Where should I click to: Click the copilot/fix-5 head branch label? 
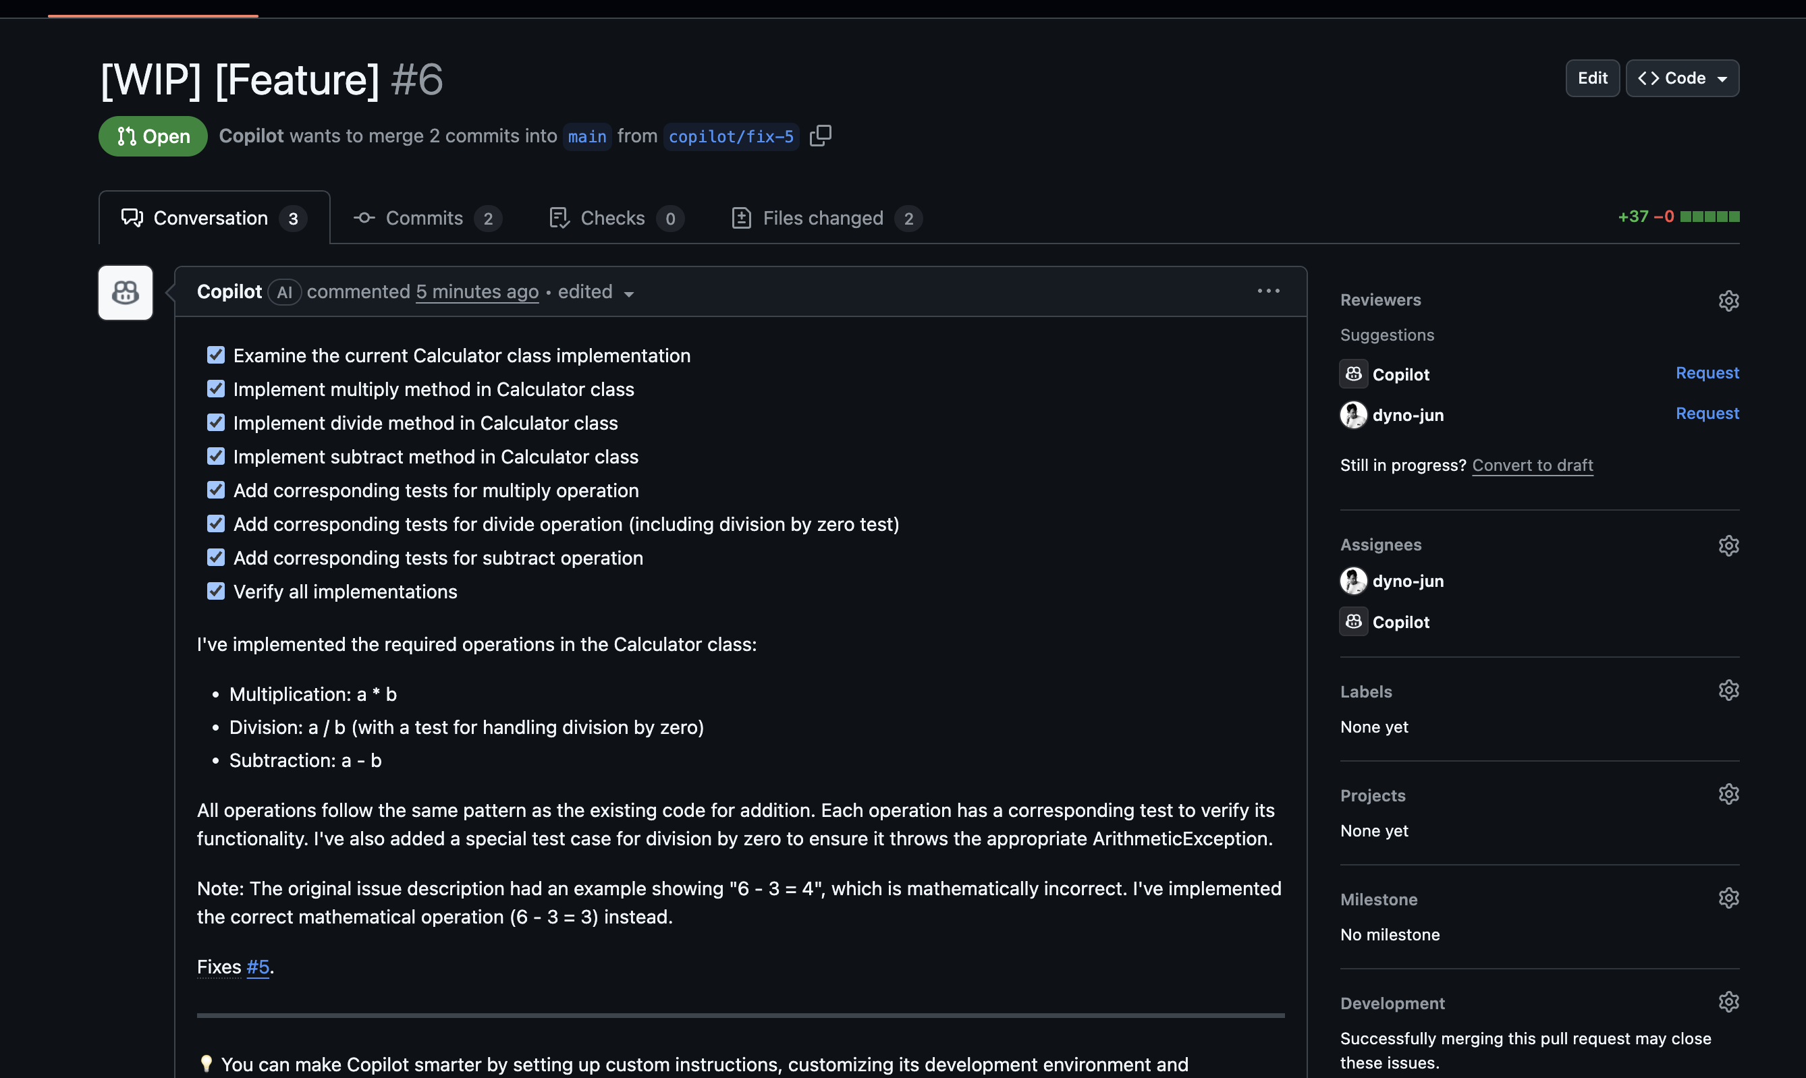[x=731, y=136]
